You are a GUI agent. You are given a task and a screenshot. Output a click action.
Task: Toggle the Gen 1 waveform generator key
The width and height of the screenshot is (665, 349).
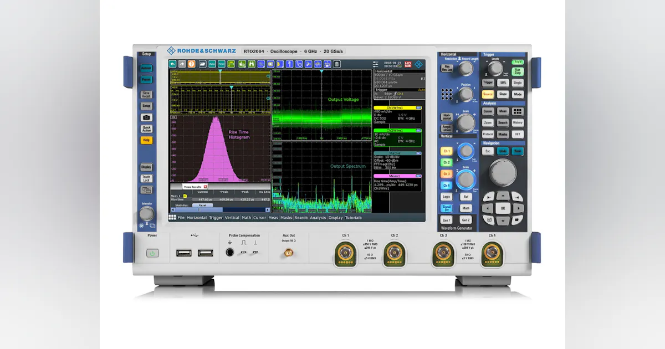pos(446,220)
